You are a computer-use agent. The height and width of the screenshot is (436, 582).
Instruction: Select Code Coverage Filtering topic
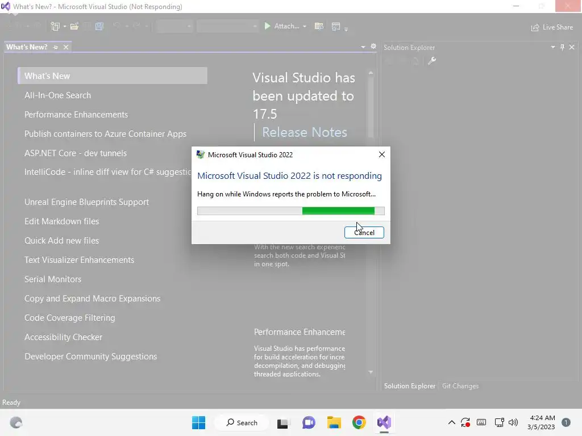click(70, 318)
